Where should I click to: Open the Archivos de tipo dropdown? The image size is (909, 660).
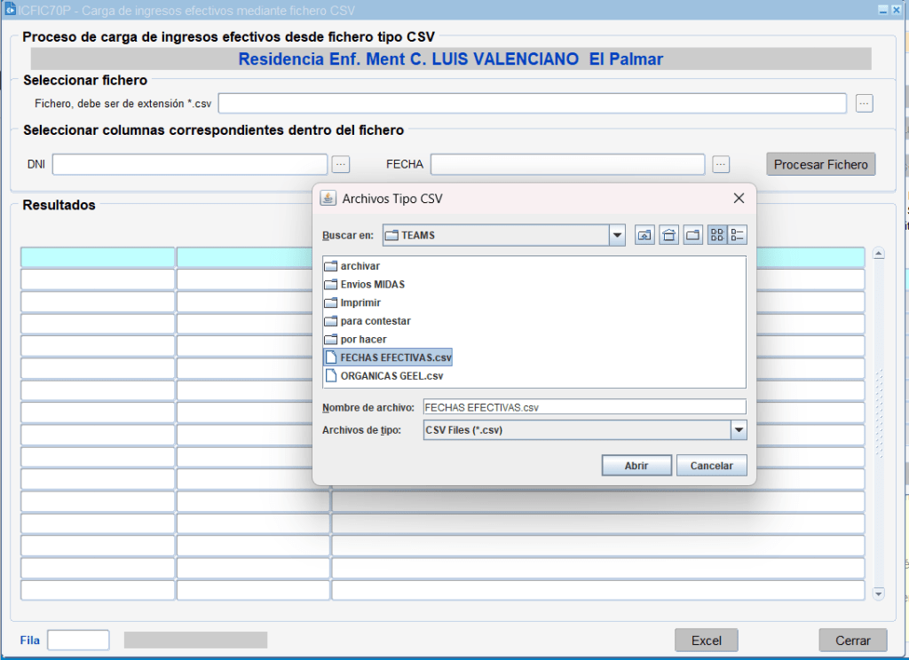point(738,430)
